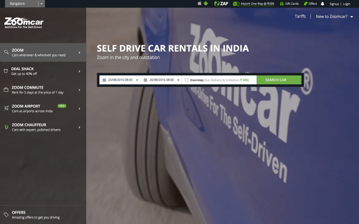Open the pickup date 25/08/2016 dropdown arrow

pyautogui.click(x=137, y=80)
